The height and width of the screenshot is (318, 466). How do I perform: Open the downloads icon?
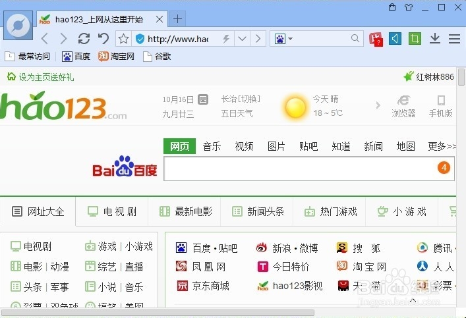(x=435, y=39)
